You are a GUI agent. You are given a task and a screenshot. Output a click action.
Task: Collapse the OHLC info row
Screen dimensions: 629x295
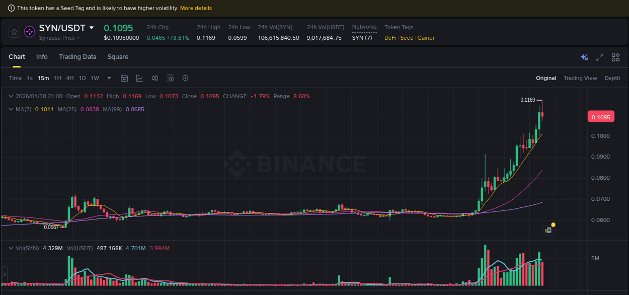tap(10, 96)
